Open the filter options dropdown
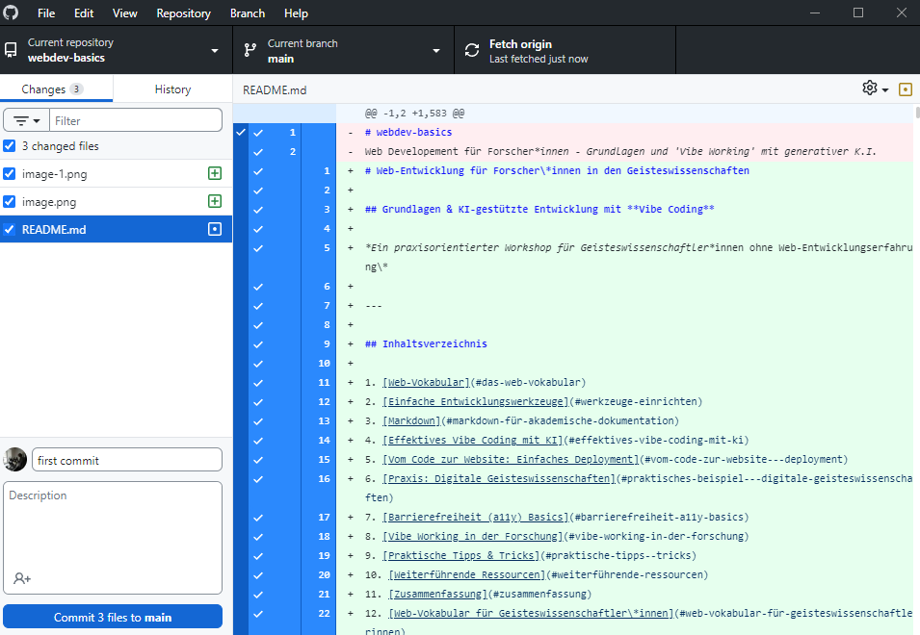This screenshot has width=920, height=635. [26, 120]
